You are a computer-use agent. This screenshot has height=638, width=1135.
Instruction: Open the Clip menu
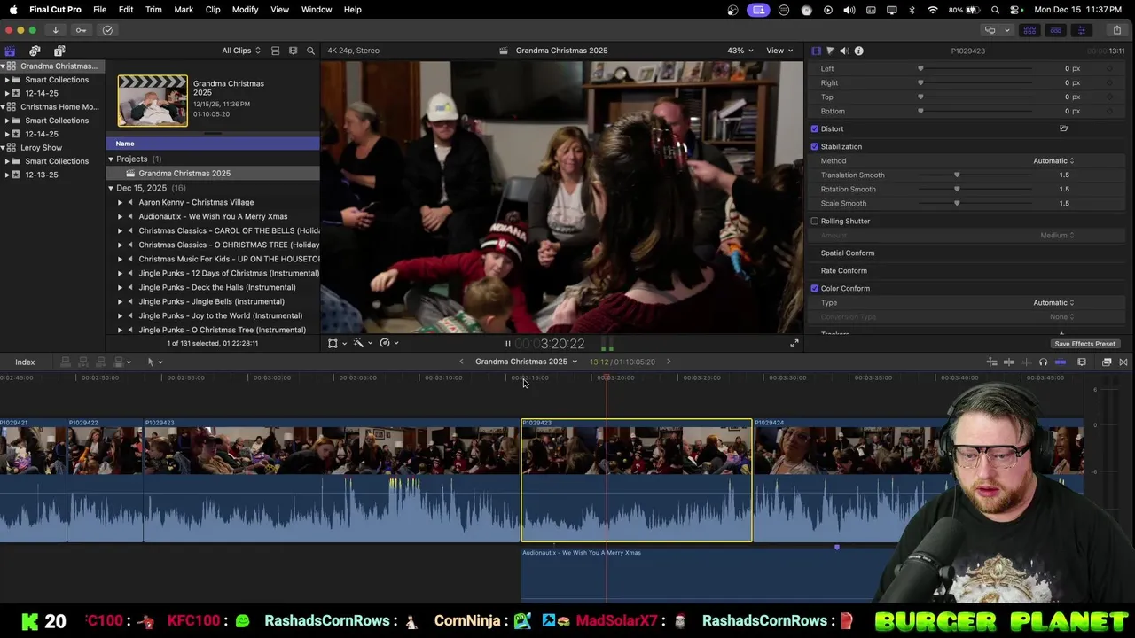(213, 10)
